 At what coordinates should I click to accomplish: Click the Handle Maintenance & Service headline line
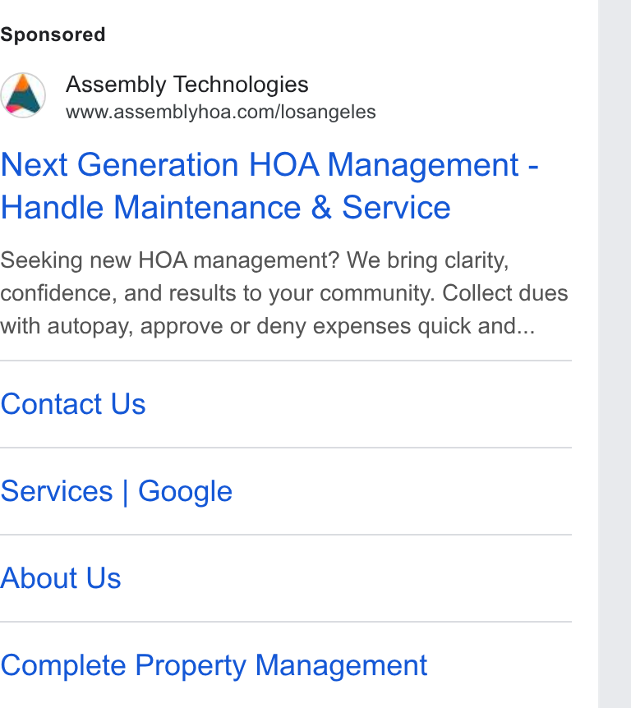(225, 208)
